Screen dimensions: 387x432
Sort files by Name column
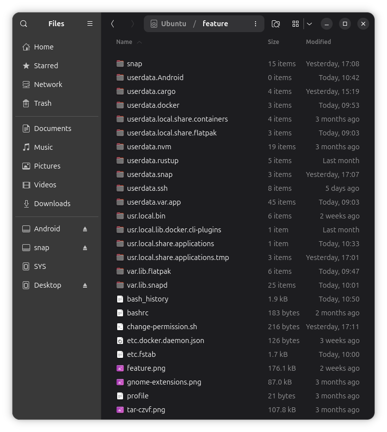coord(124,42)
